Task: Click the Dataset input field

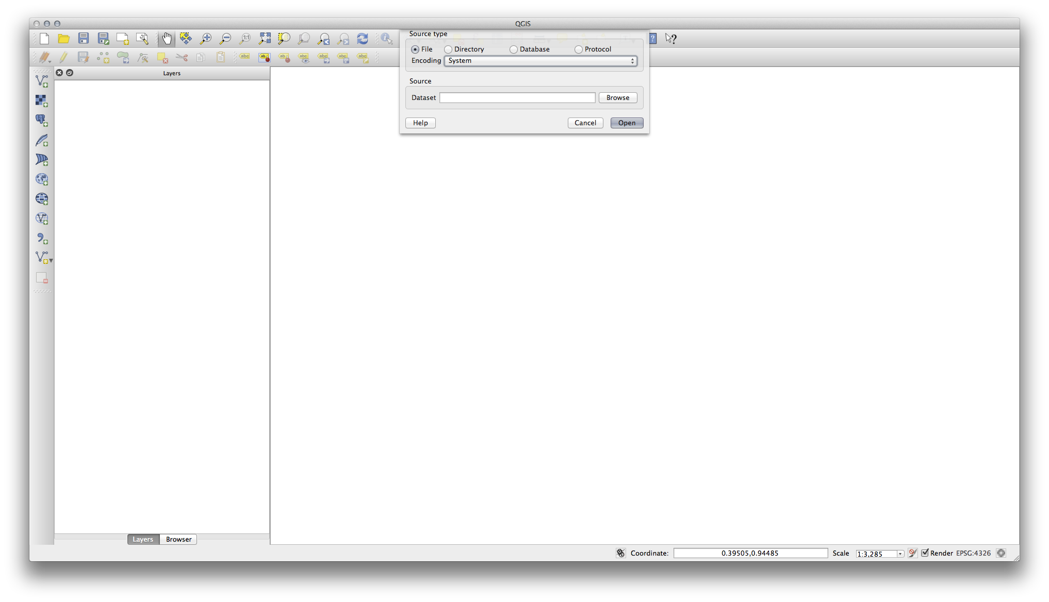Action: (x=517, y=97)
